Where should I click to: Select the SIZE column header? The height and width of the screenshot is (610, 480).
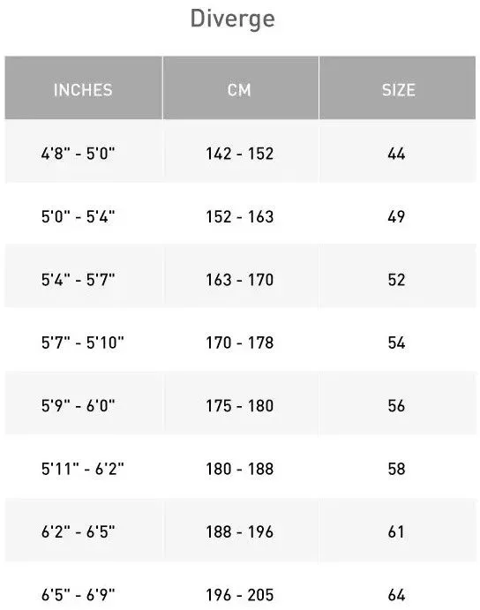pos(399,90)
